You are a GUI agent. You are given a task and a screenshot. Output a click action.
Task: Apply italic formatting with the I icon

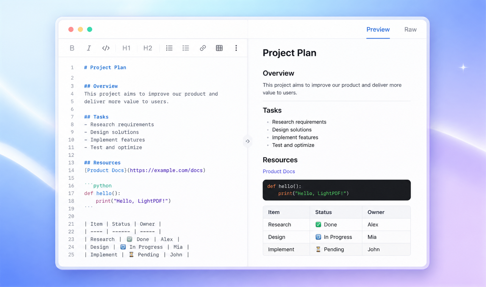[x=89, y=48]
